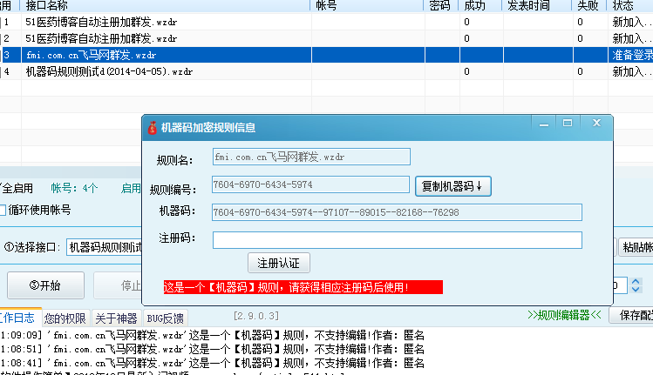Click the 机器码 field showing the full code
653x375 pixels.
(x=397, y=212)
